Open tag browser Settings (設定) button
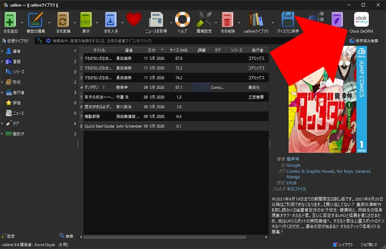The height and width of the screenshot is (249, 386). [x=8, y=236]
